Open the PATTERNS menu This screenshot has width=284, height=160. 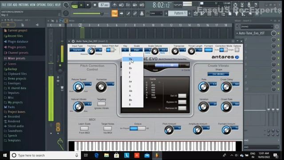pyautogui.click(x=24, y=5)
